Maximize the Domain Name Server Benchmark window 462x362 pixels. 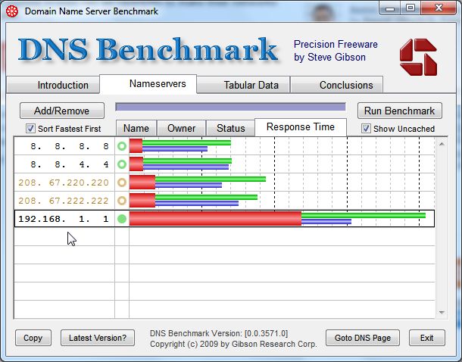(410, 8)
